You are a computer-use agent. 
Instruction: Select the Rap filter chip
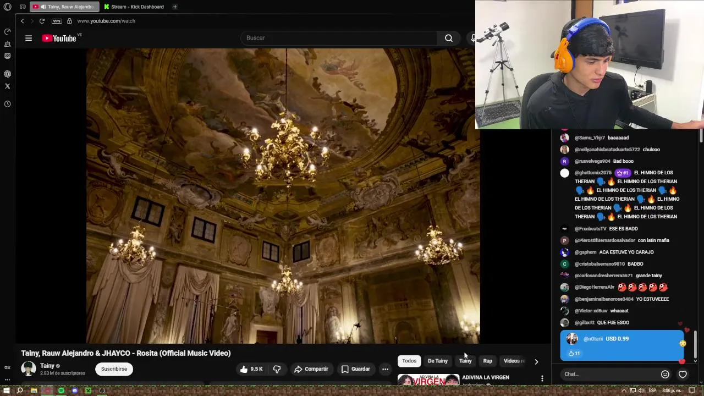pos(488,361)
